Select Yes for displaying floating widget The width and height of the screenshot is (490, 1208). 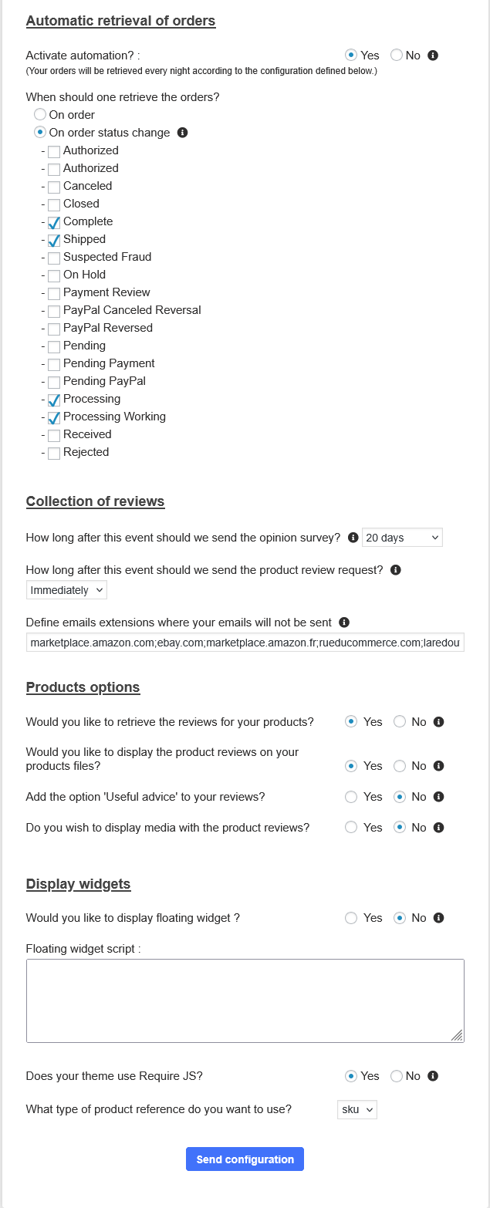click(x=351, y=918)
